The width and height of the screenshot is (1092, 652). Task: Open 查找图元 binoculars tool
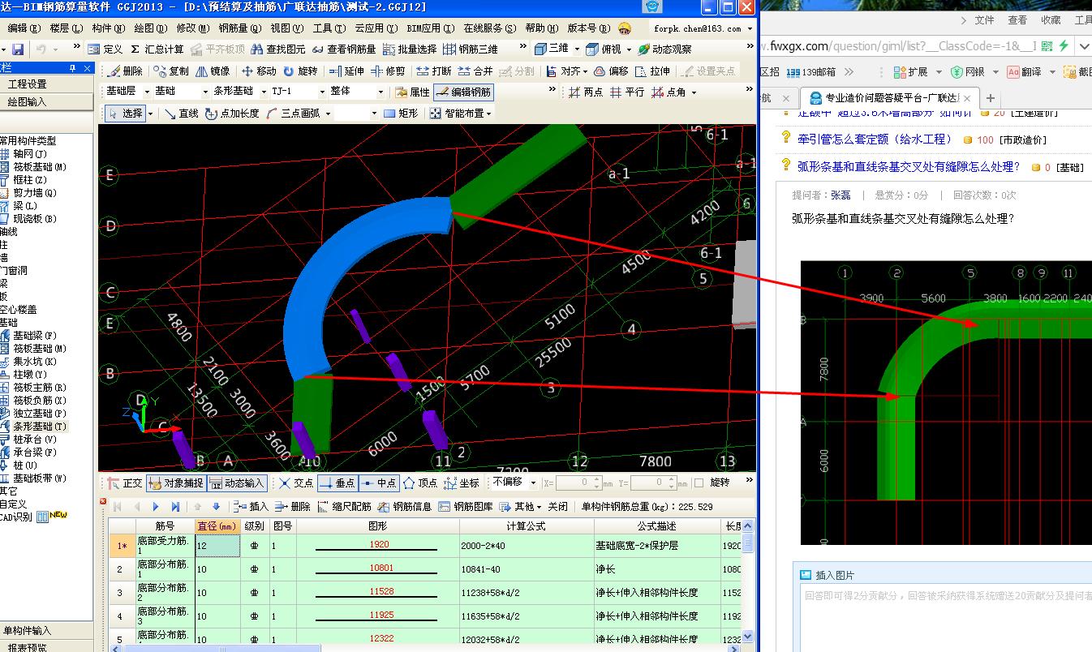coord(278,49)
